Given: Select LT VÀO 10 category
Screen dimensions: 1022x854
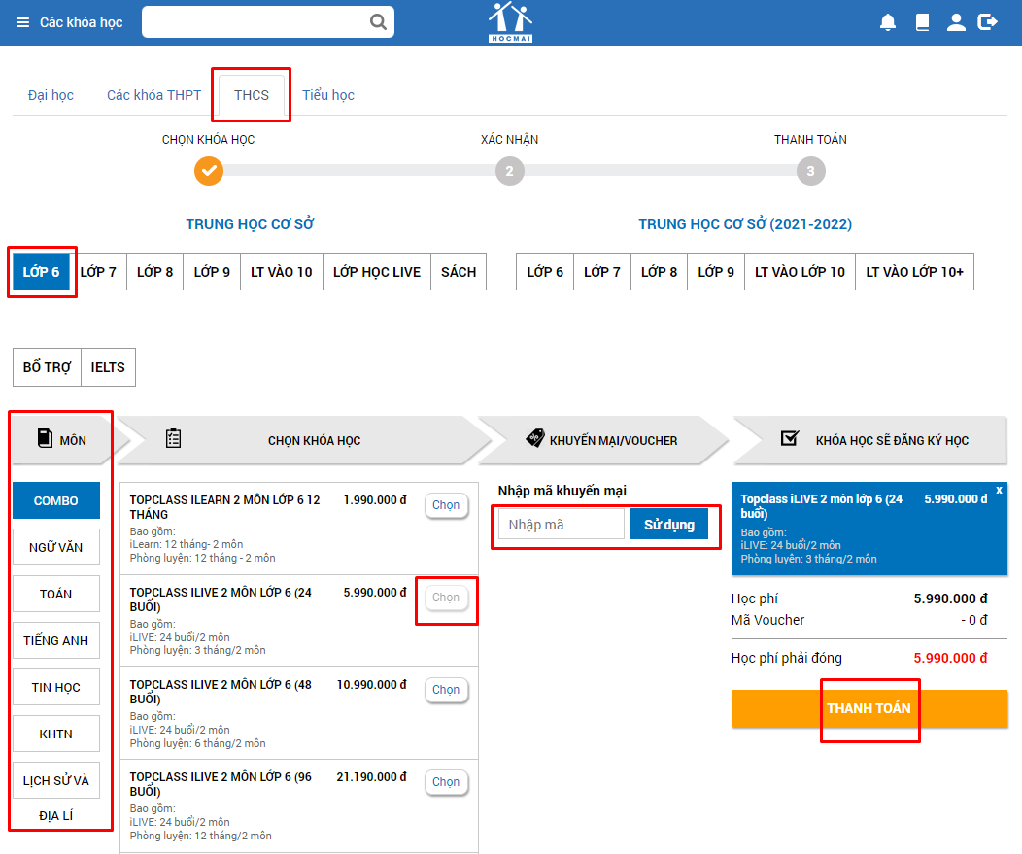Looking at the screenshot, I should 282,272.
